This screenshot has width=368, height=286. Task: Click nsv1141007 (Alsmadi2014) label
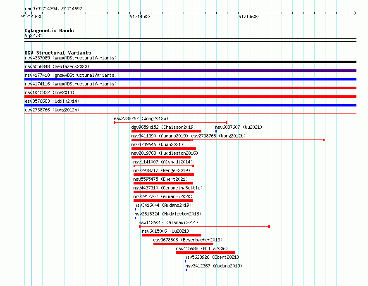click(x=163, y=162)
